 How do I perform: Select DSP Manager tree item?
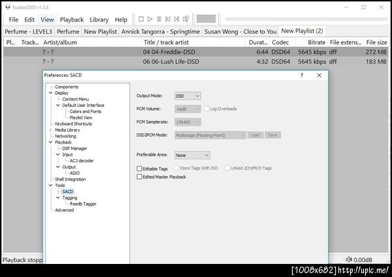pos(74,149)
